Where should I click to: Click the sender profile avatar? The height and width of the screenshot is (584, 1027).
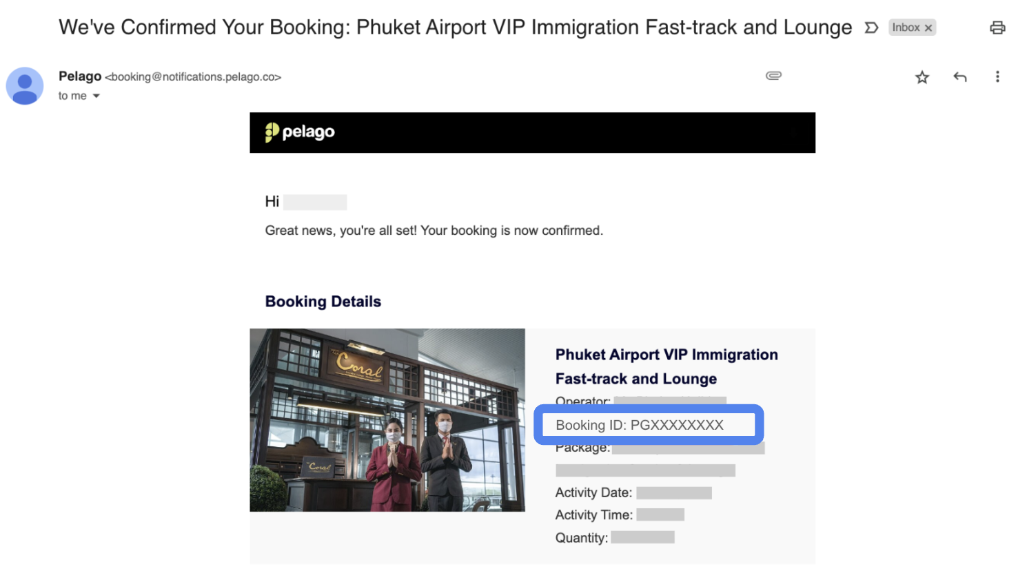(x=25, y=86)
